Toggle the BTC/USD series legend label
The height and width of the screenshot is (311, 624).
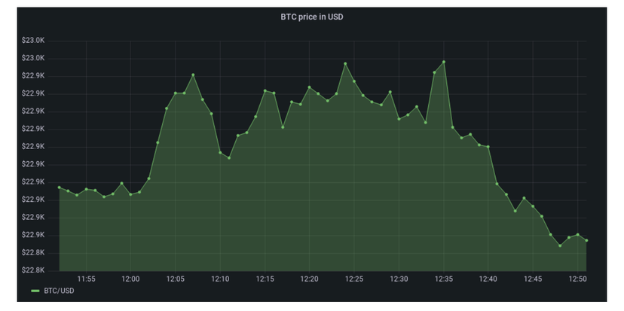(x=58, y=290)
